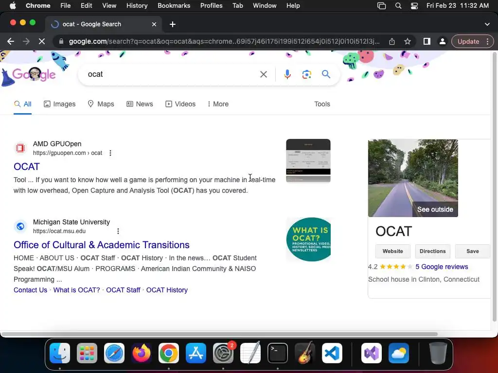This screenshot has height=373, width=498.
Task: Expand the tab search chevron in Chrome
Action: 487,24
